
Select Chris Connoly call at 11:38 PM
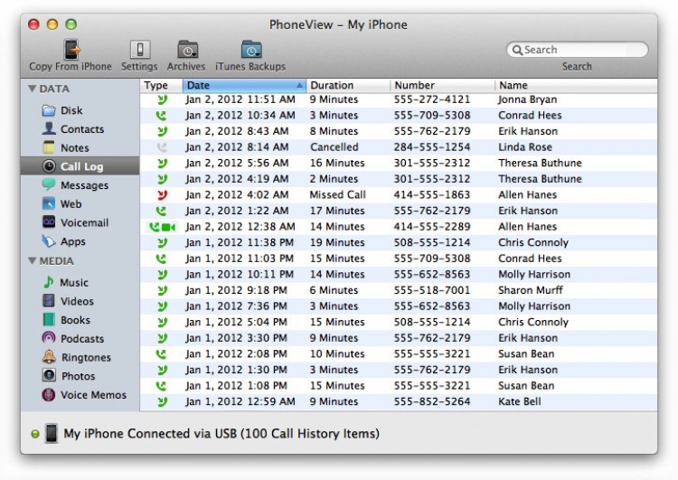[x=399, y=242]
